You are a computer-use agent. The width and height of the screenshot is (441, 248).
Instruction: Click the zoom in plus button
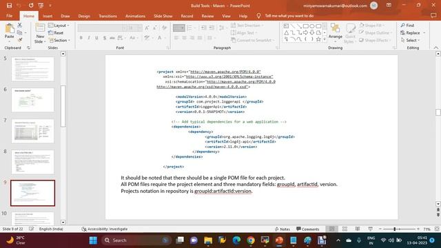click(x=418, y=229)
